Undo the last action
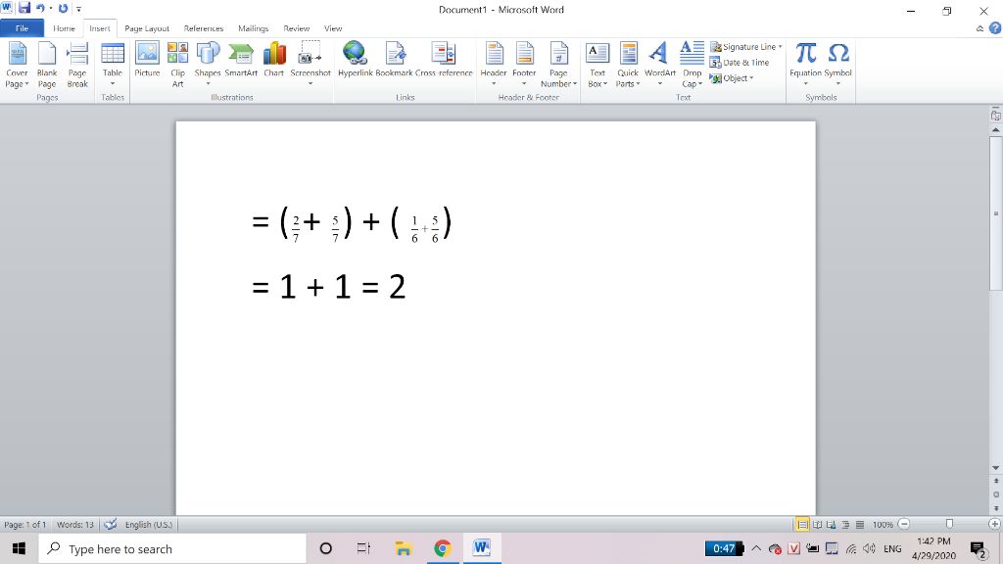 click(x=40, y=8)
